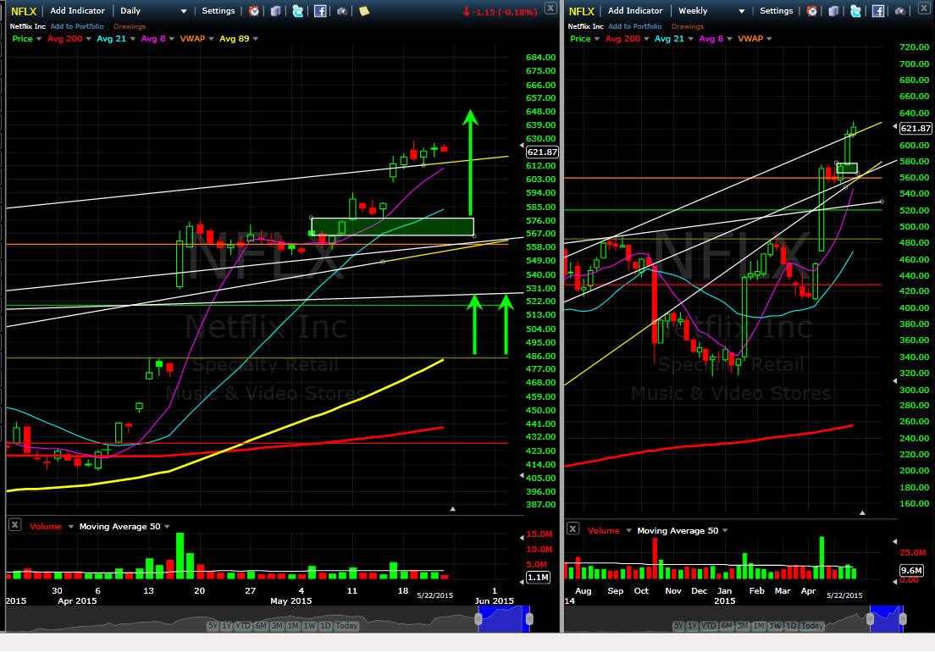This screenshot has width=935, height=653.
Task: Take a snapshot with Weekly chart camera icon
Action: click(899, 11)
